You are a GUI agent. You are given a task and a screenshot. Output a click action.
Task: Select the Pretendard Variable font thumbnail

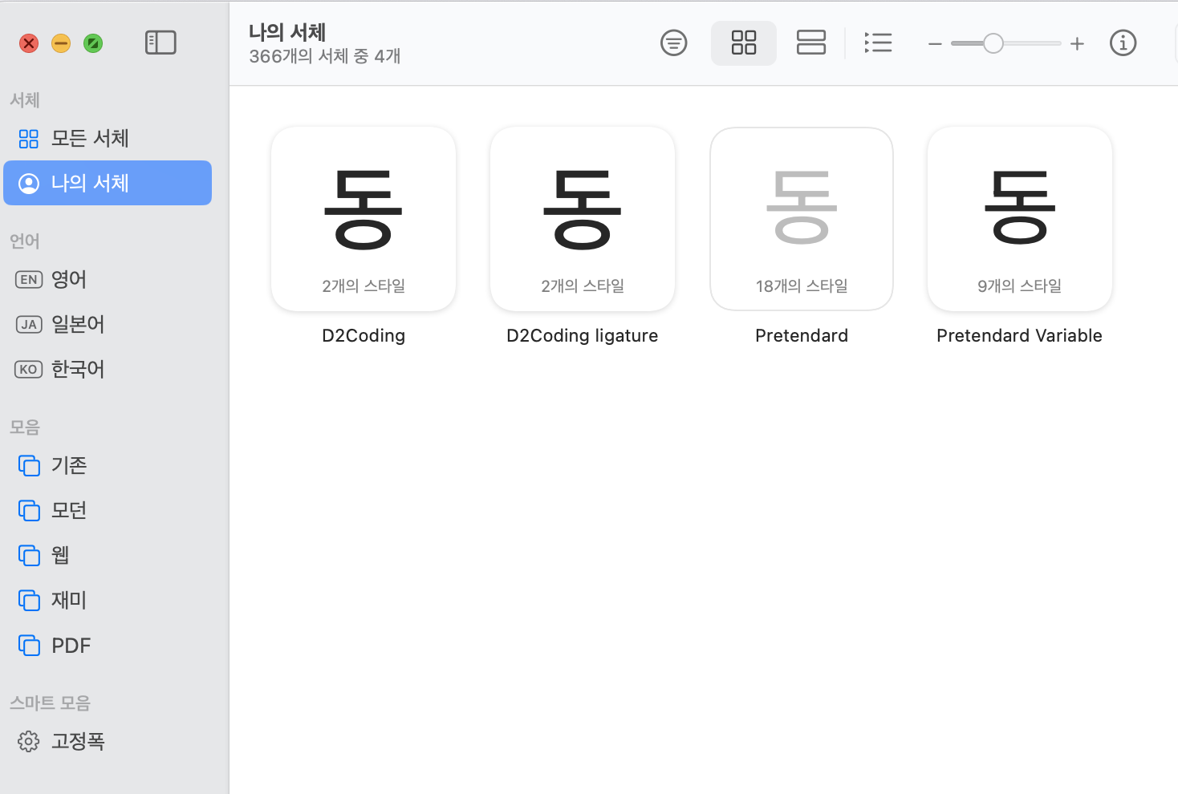point(1020,219)
